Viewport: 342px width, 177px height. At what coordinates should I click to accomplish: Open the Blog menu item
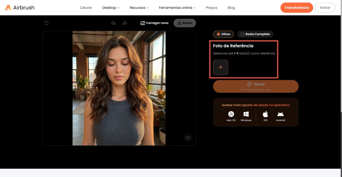click(231, 8)
